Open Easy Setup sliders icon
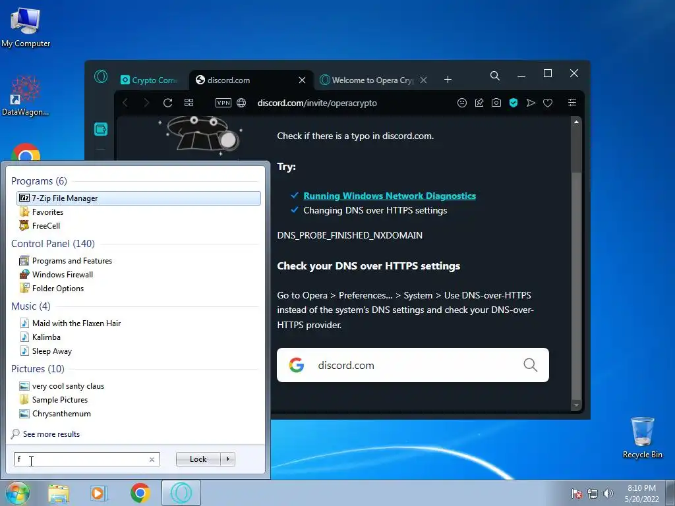675x506 pixels. point(572,102)
